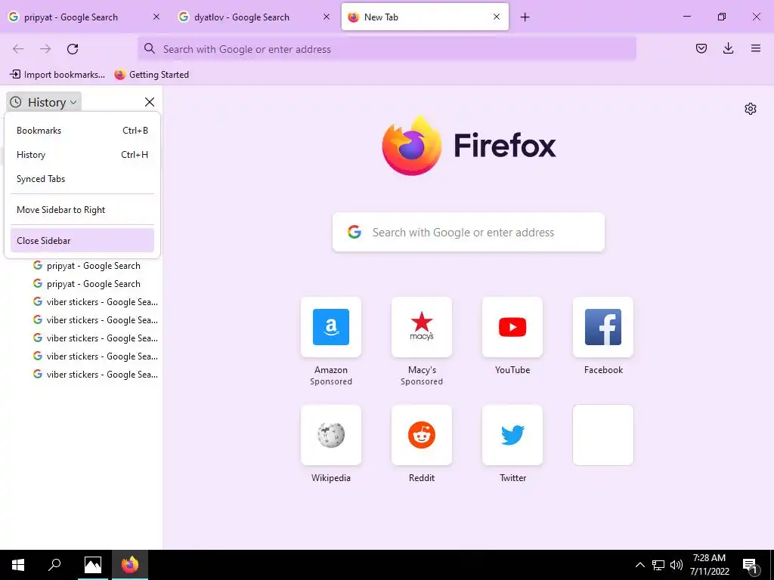Switch to pripyat - Google Search tab
The image size is (774, 580).
(84, 17)
